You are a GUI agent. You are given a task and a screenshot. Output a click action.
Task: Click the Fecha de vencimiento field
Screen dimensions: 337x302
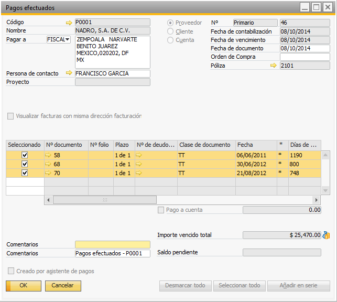coord(305,40)
